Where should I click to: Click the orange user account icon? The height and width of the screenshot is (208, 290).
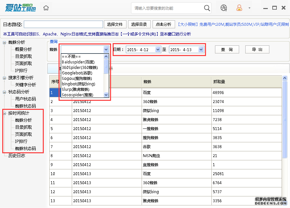239,8
